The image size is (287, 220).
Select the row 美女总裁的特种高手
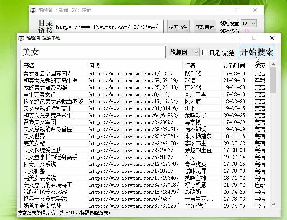[145, 108]
